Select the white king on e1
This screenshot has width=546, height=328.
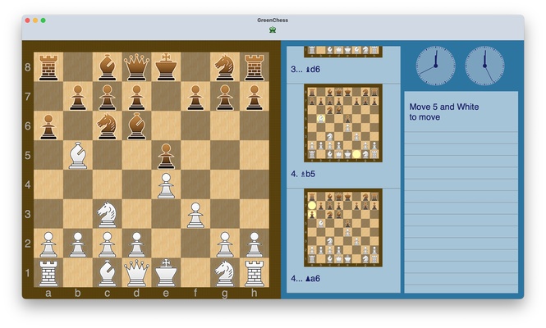coord(166,272)
